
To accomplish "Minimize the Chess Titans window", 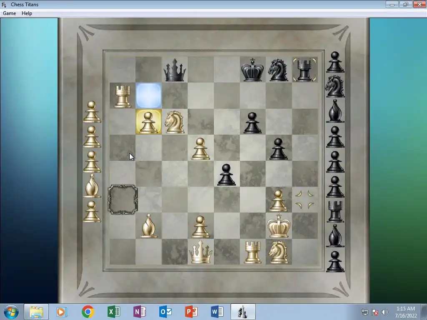I will [392, 4].
